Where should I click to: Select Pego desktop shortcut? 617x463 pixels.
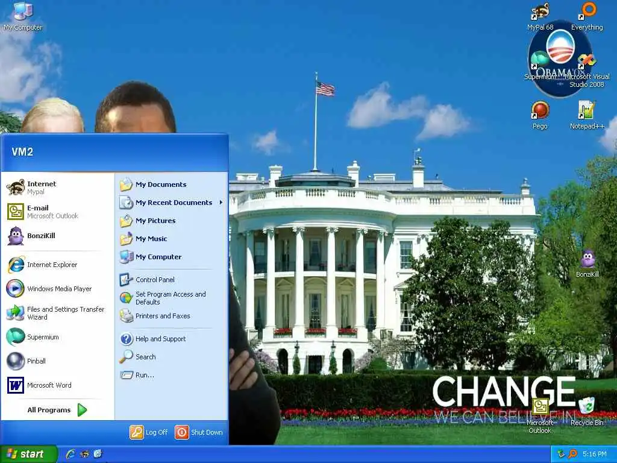tap(540, 115)
